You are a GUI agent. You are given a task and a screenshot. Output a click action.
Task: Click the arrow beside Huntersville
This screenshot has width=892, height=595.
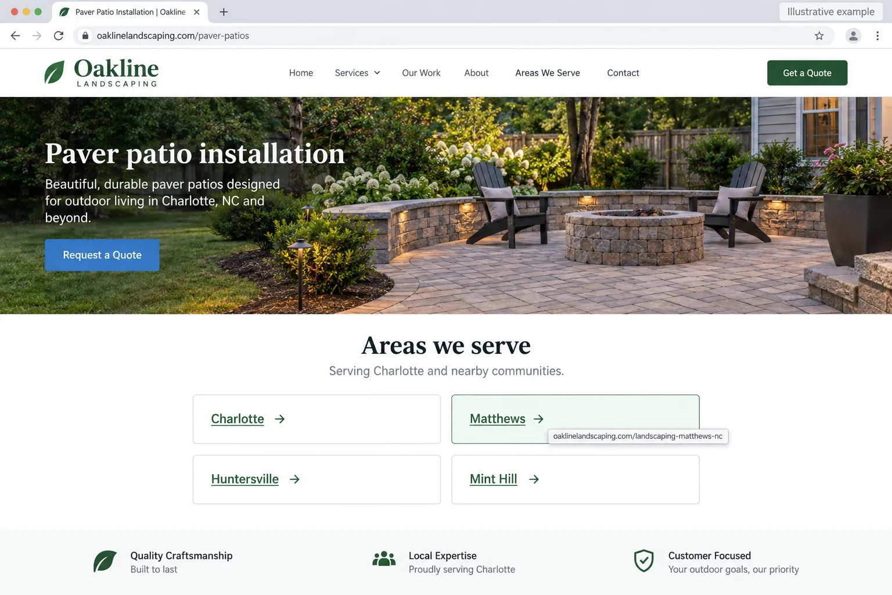(294, 479)
